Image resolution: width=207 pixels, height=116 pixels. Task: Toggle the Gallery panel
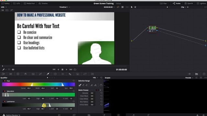click(x=5, y=4)
